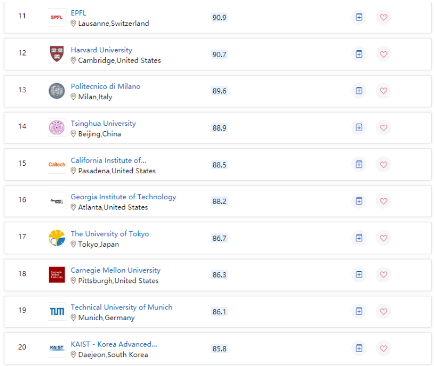
Task: Favorite EPFL with the heart icon
Action: [383, 17]
